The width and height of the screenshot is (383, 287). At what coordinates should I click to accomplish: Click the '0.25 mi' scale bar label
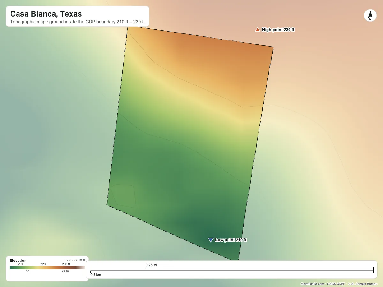(x=151, y=265)
